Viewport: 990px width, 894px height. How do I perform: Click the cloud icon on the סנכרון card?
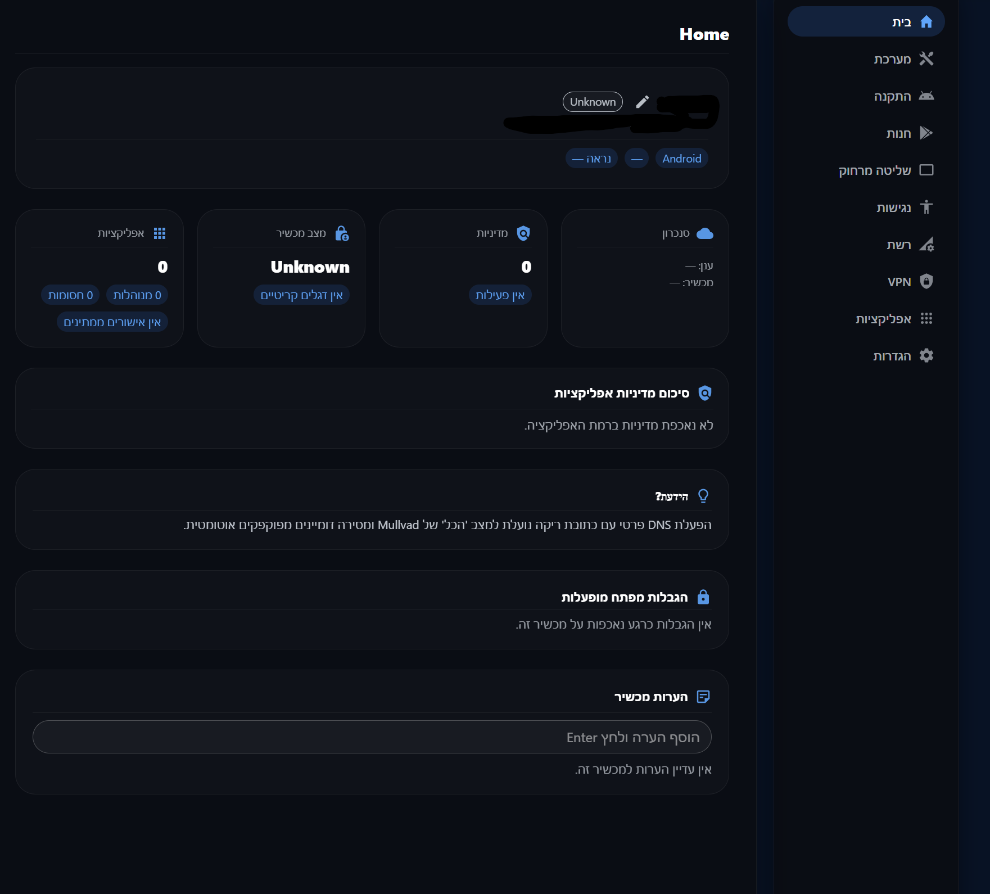[704, 233]
